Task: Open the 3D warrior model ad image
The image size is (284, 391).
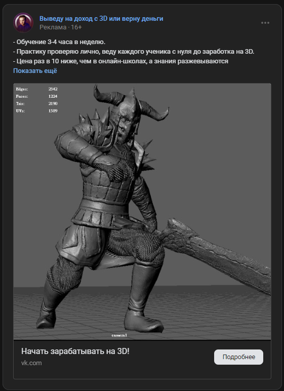Action: tap(142, 212)
